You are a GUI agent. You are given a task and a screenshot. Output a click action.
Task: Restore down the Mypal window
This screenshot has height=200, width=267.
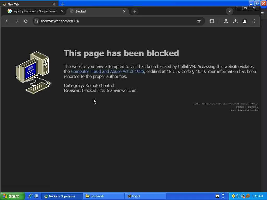pos(257,3)
